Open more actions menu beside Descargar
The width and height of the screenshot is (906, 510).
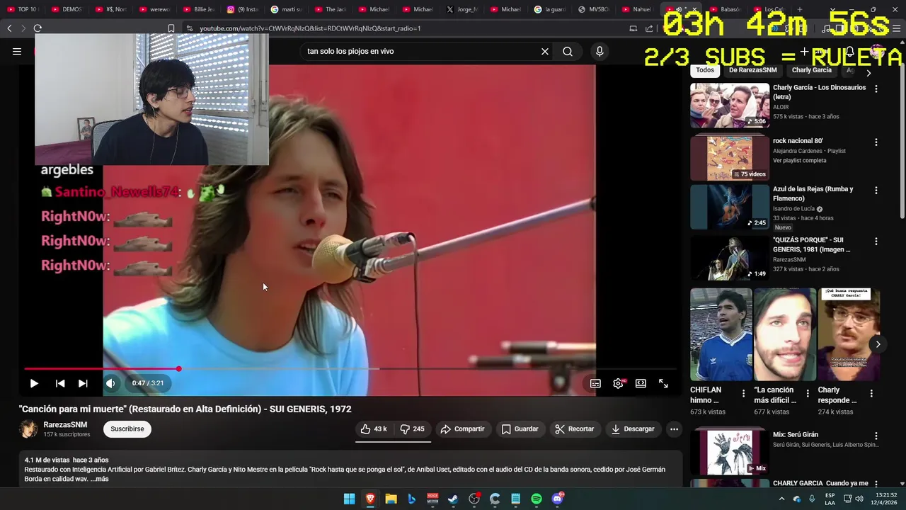[674, 429]
